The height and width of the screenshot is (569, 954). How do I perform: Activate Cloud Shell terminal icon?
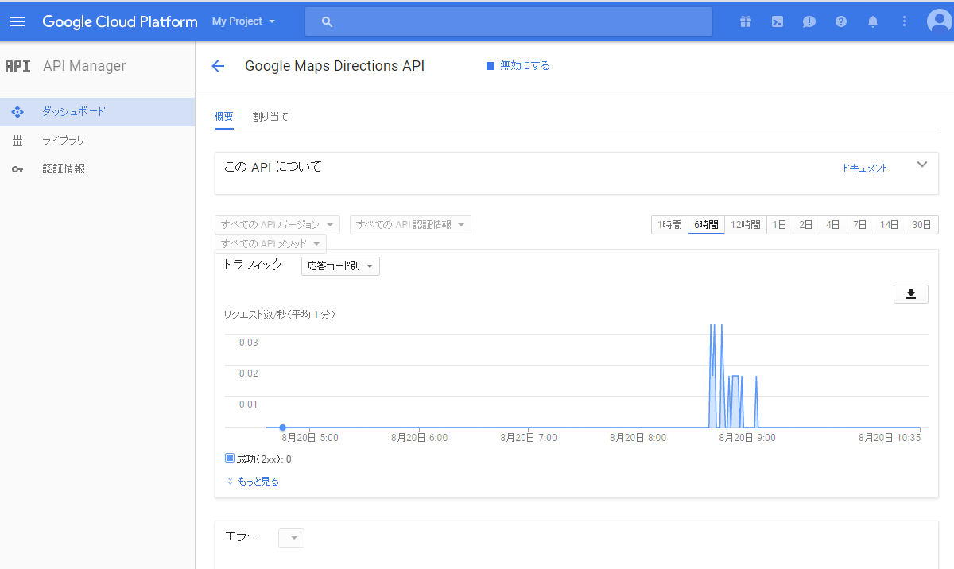pos(778,21)
